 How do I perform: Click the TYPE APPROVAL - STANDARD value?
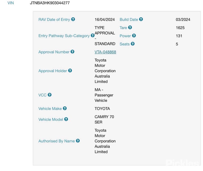tap(105, 36)
